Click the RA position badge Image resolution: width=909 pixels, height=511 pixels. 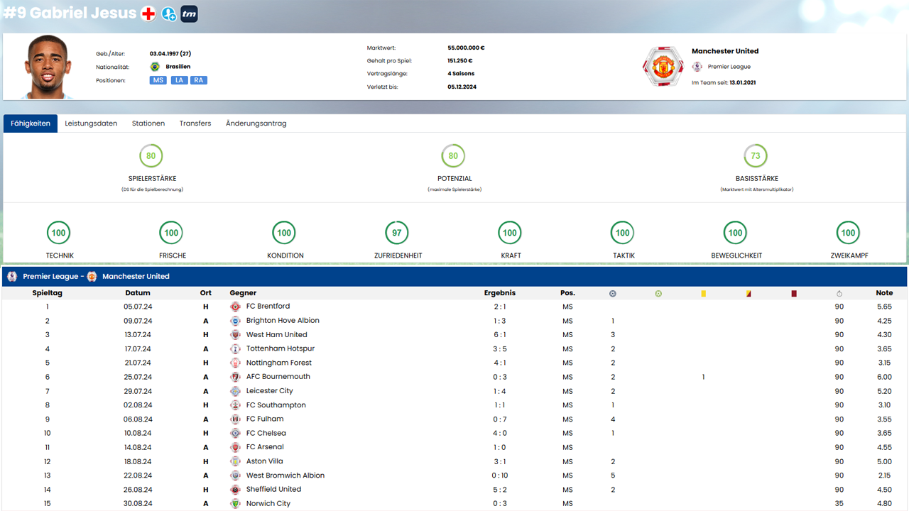pyautogui.click(x=199, y=80)
